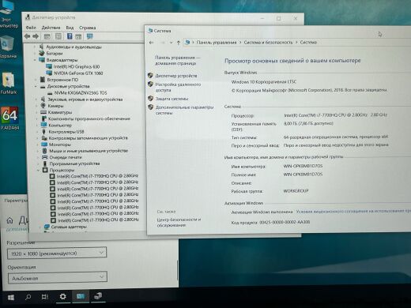Select 'Очереди печати' category row

click(66, 157)
